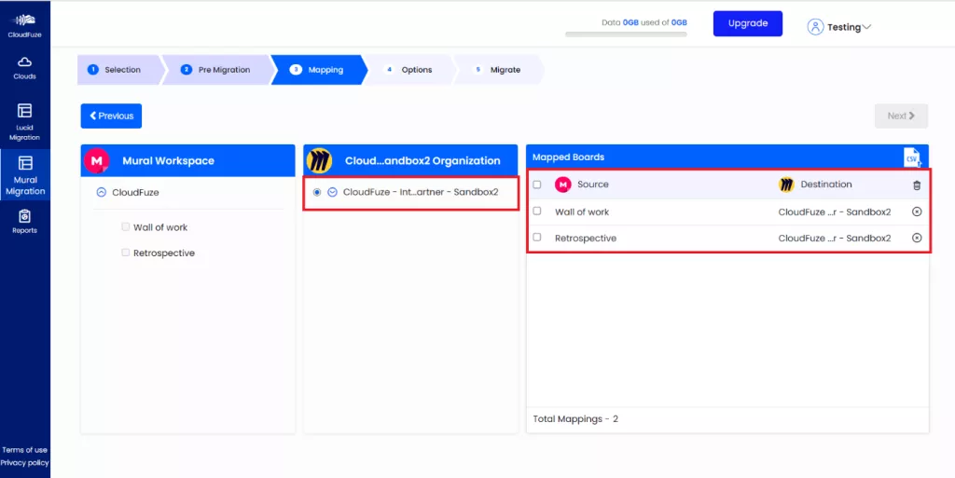Viewport: 955px width, 478px height.
Task: Open the Clouds sidebar section
Action: pos(25,68)
